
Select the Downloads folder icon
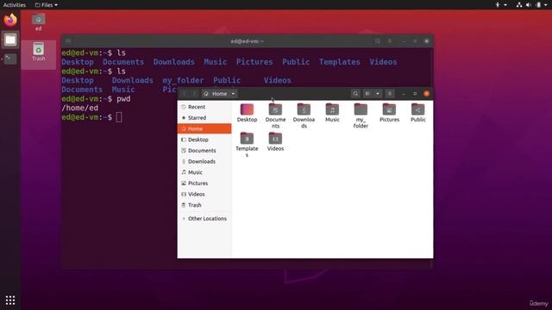click(x=304, y=115)
